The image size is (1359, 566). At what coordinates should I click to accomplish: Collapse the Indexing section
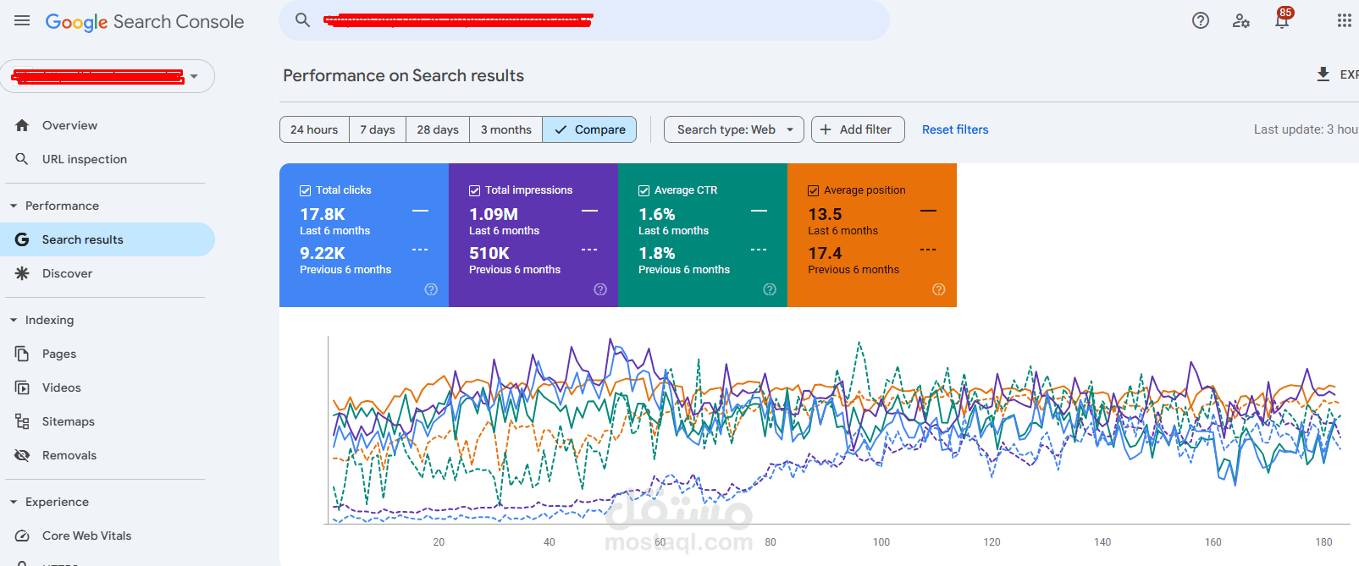click(x=14, y=320)
